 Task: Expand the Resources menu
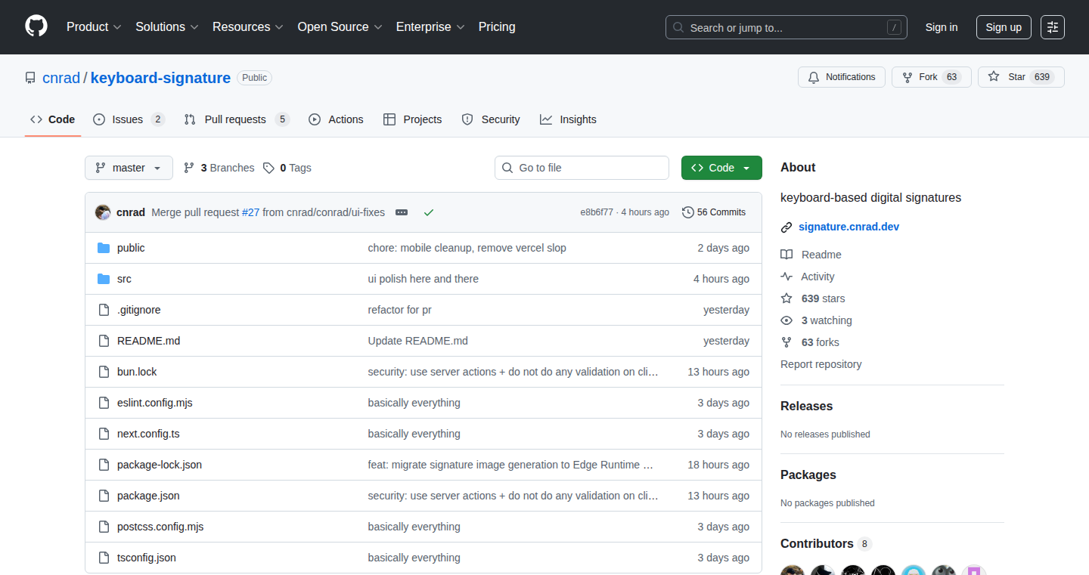coord(248,26)
